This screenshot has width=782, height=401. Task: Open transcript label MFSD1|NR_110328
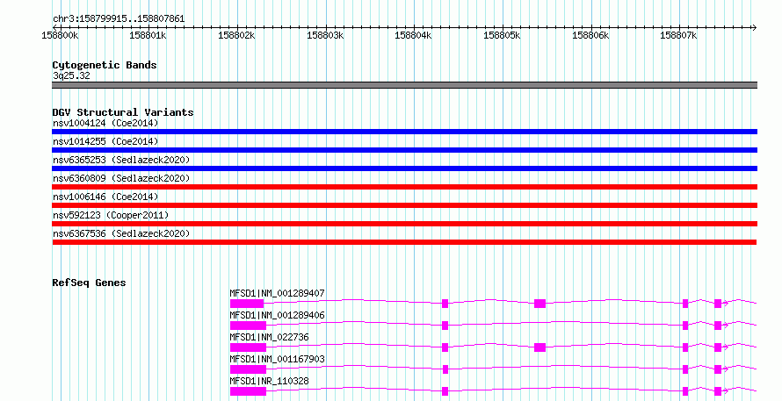(x=269, y=381)
